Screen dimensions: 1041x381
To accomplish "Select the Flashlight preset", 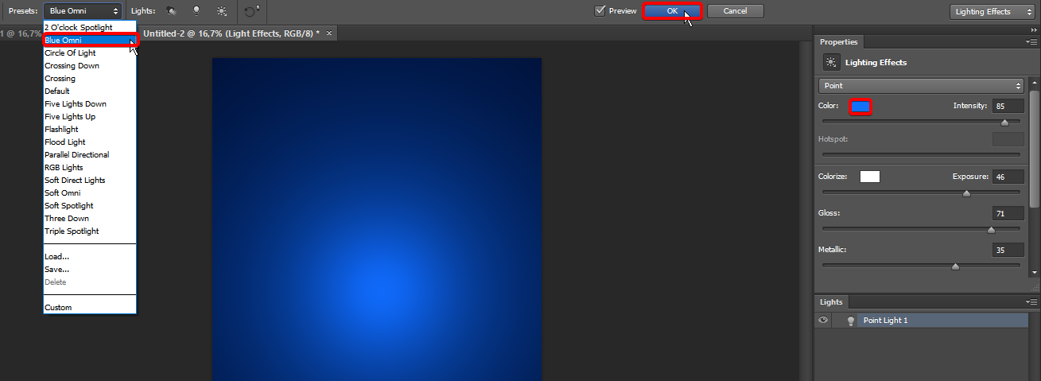I will [90, 130].
